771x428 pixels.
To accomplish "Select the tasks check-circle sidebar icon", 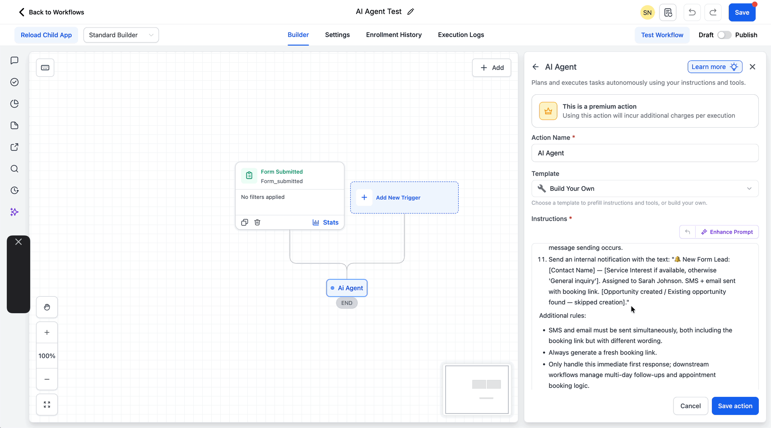I will [14, 82].
